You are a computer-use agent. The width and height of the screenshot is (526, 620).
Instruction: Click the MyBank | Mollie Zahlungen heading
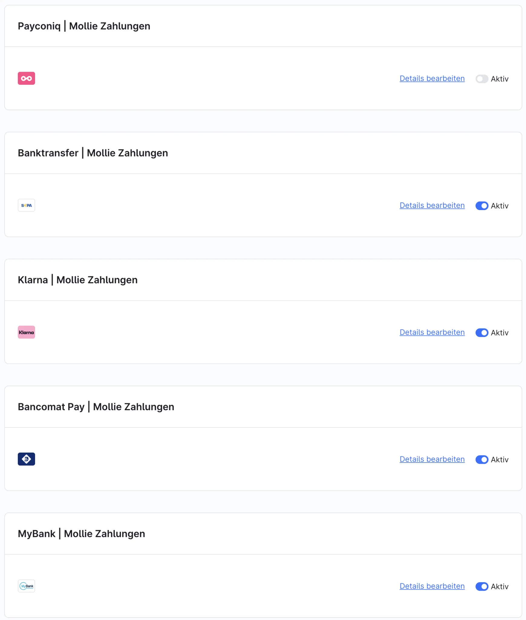coord(81,533)
